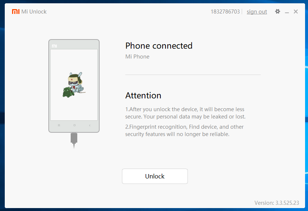Click the white mi logo on phone graphic
This screenshot has height=211, width=308.
click(55, 46)
